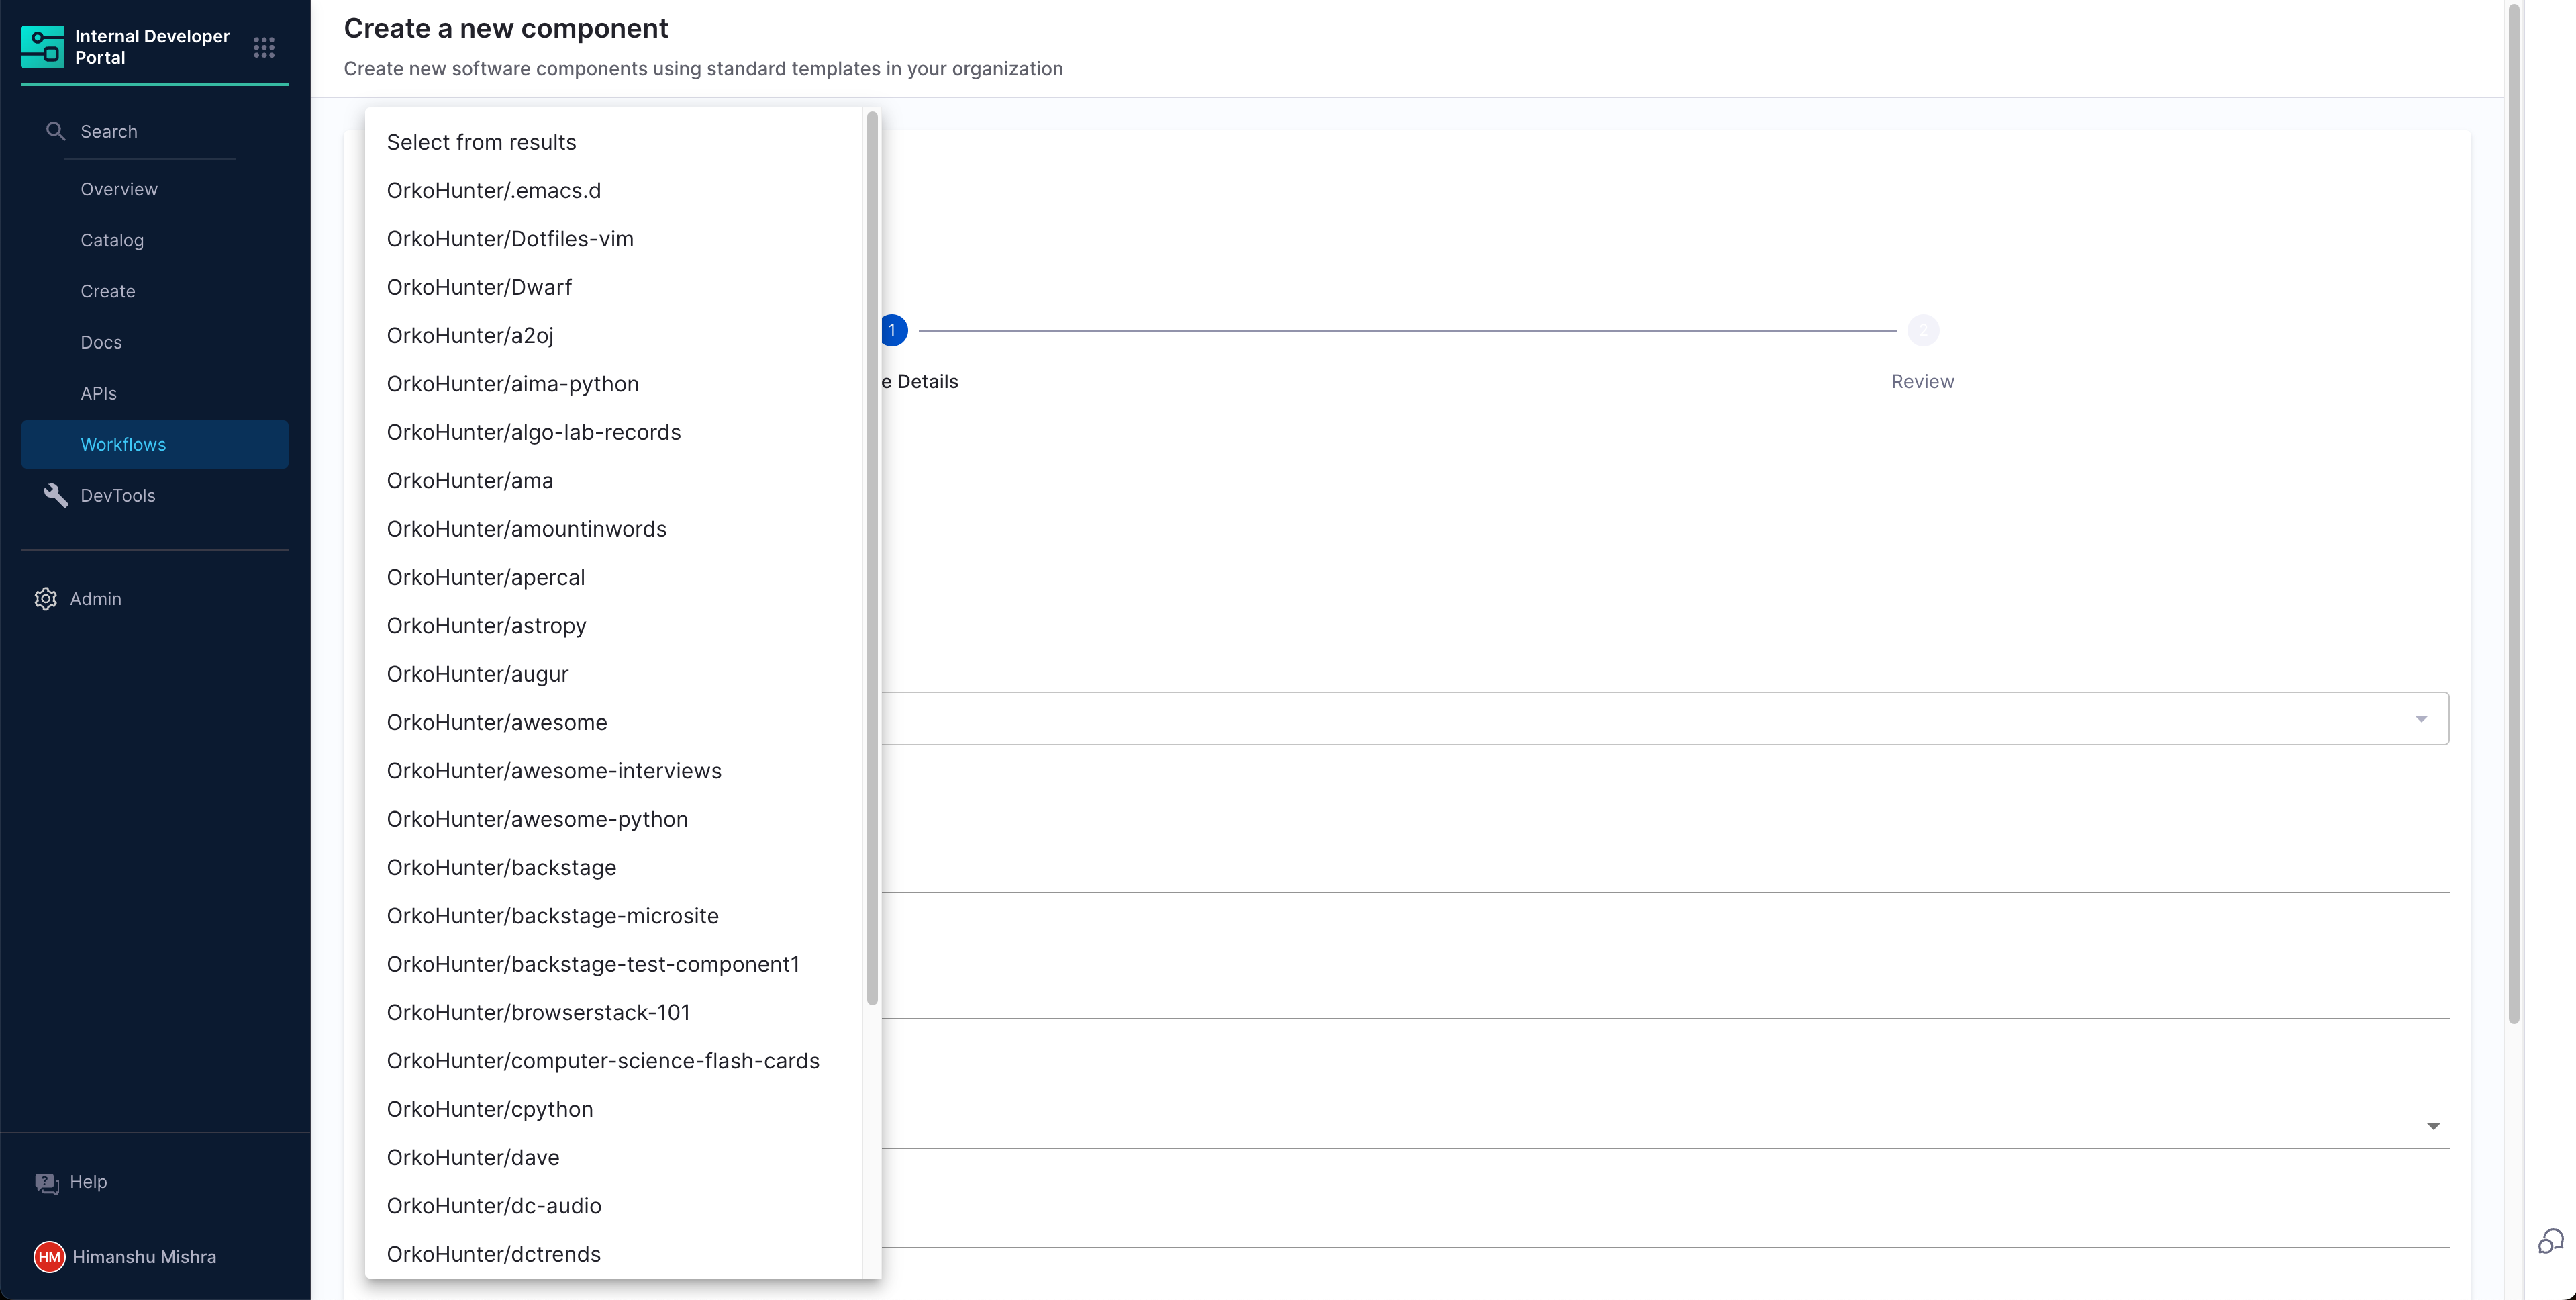The width and height of the screenshot is (2576, 1300).
Task: Go to the Workflows sidebar item
Action: (x=123, y=445)
